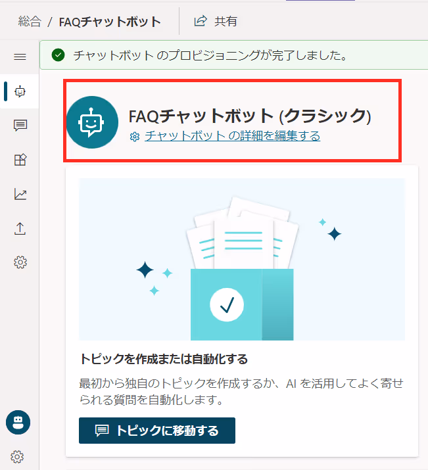Open the hamburger navigation menu
This screenshot has width=428, height=470.
20,57
